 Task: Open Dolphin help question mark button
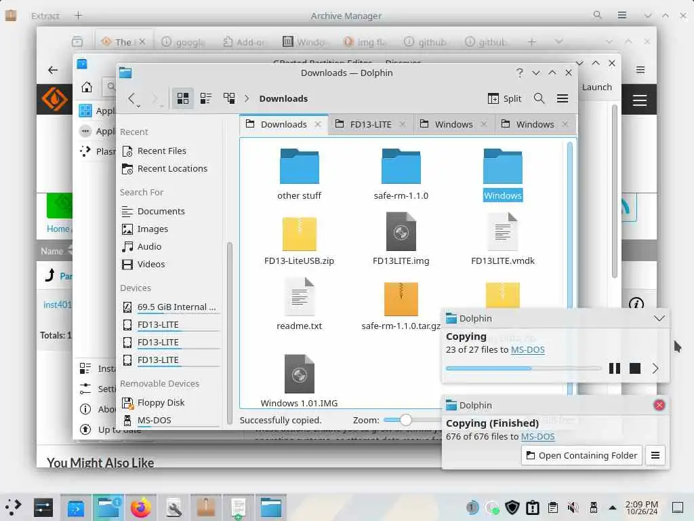point(520,73)
